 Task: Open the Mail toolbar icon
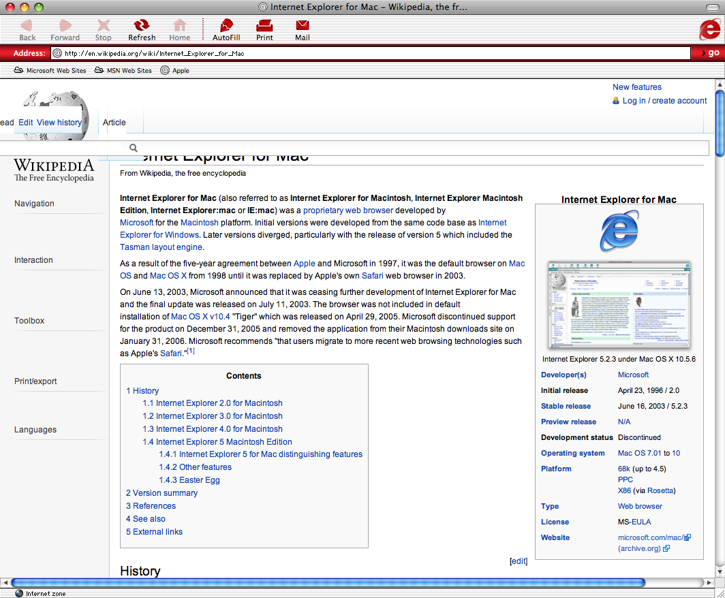[303, 25]
